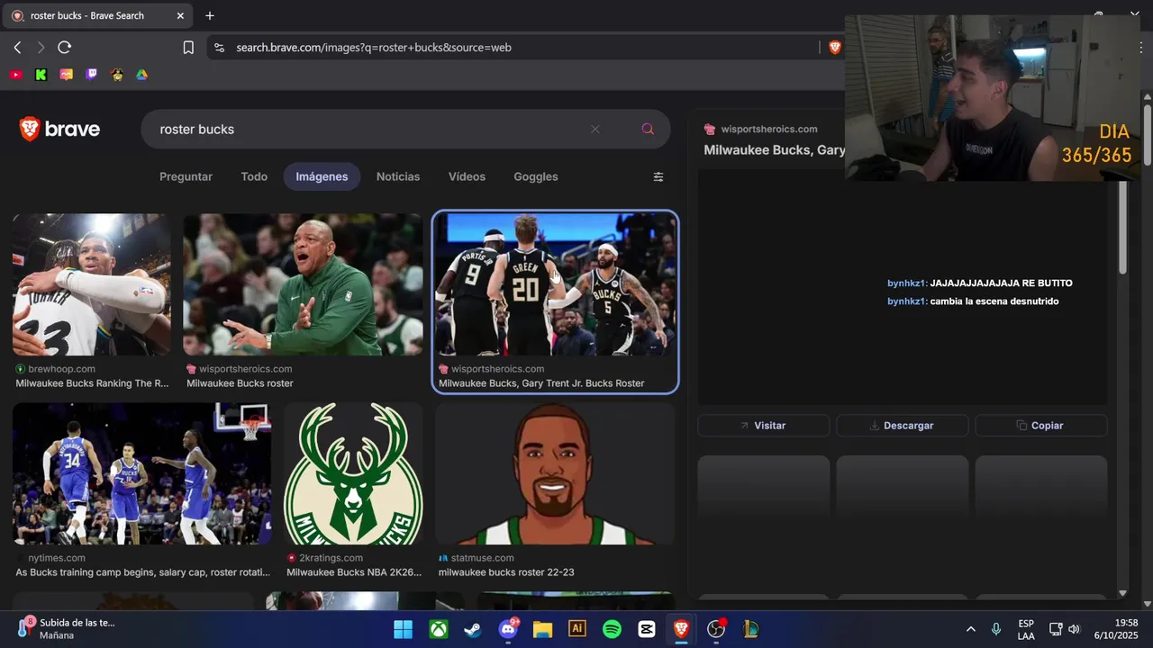This screenshot has height=648, width=1153.
Task: Click the Descargar button
Action: click(x=902, y=426)
